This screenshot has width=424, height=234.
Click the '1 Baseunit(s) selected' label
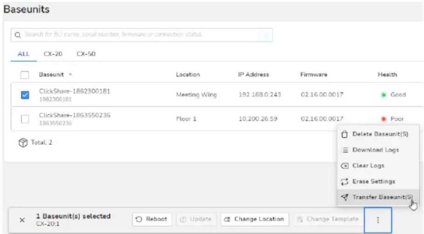coord(73,216)
